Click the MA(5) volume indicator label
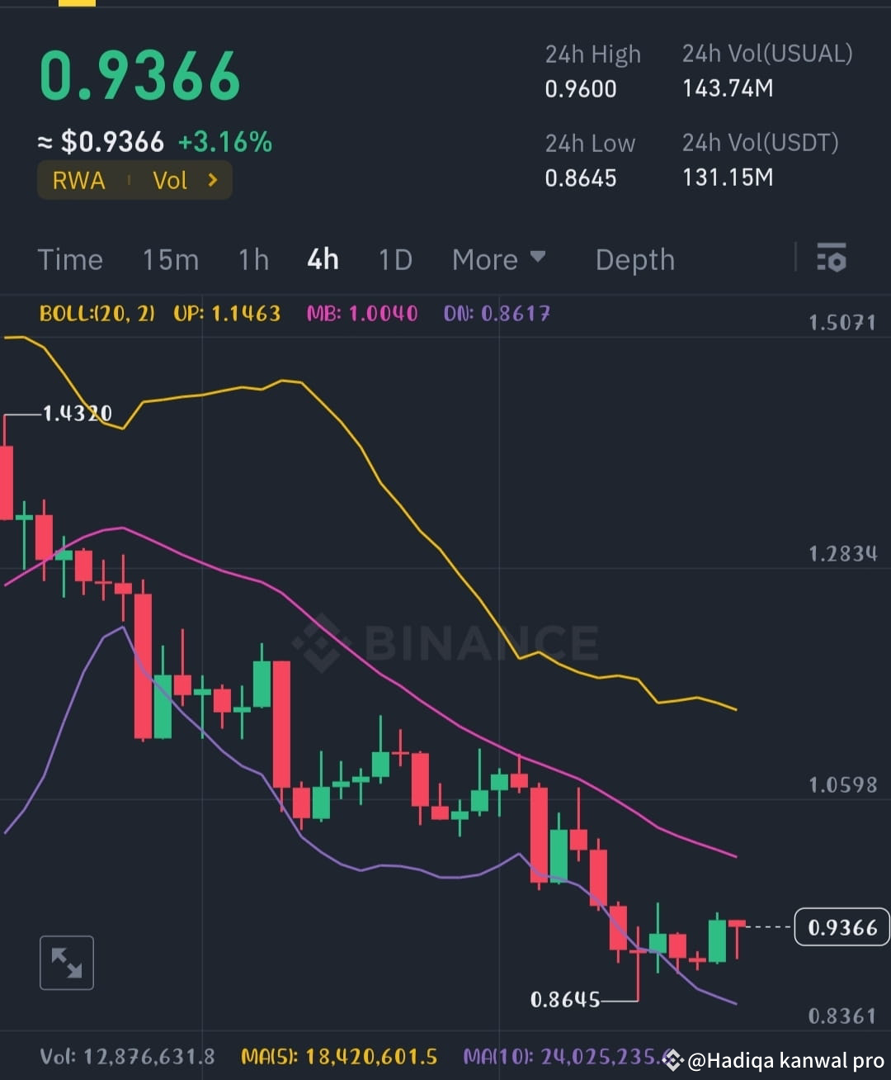 pos(341,1056)
